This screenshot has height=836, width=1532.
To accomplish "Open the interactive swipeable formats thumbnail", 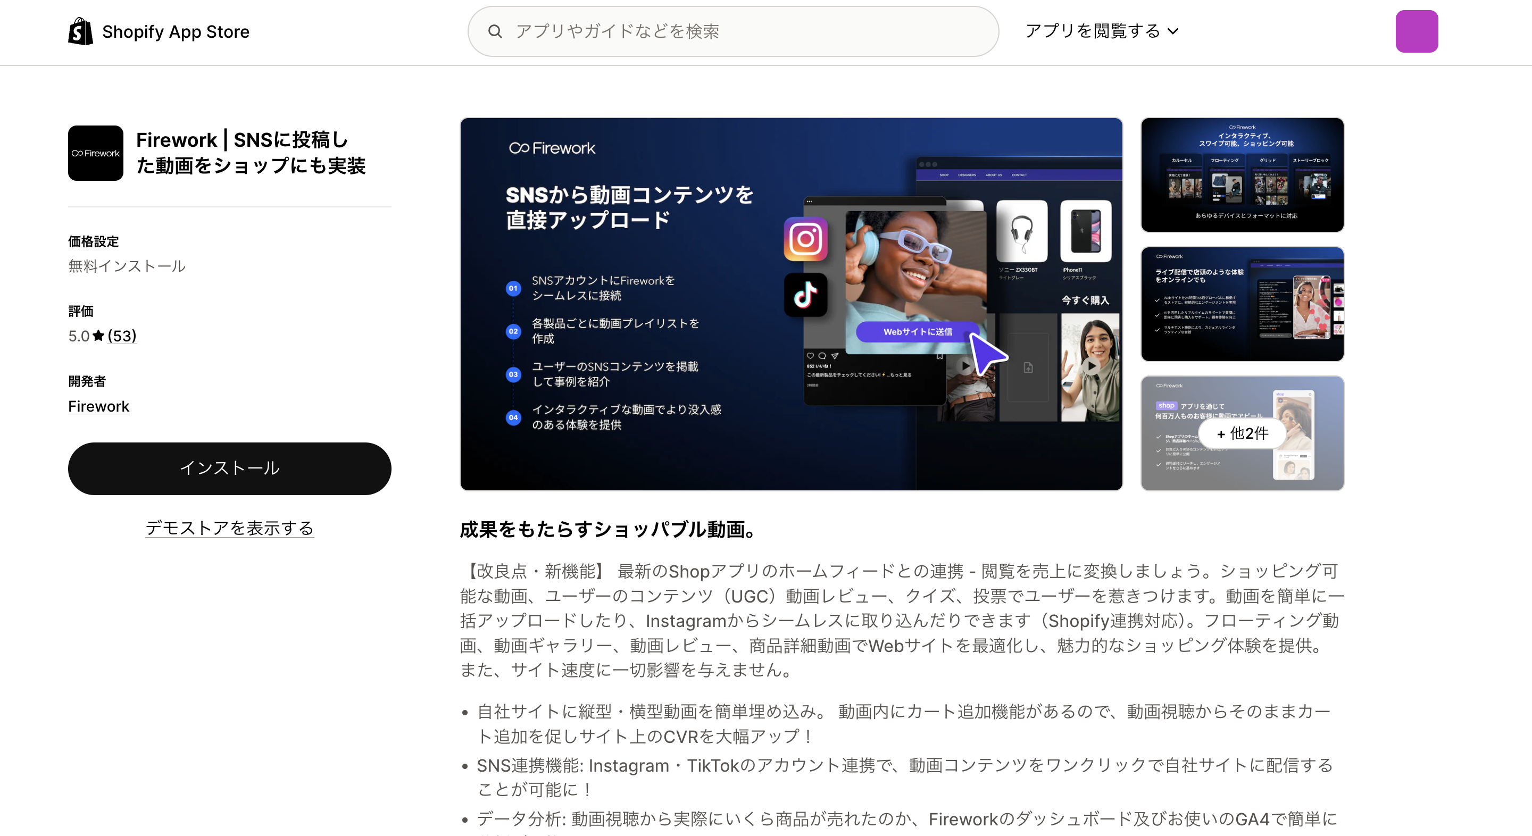I will coord(1243,175).
